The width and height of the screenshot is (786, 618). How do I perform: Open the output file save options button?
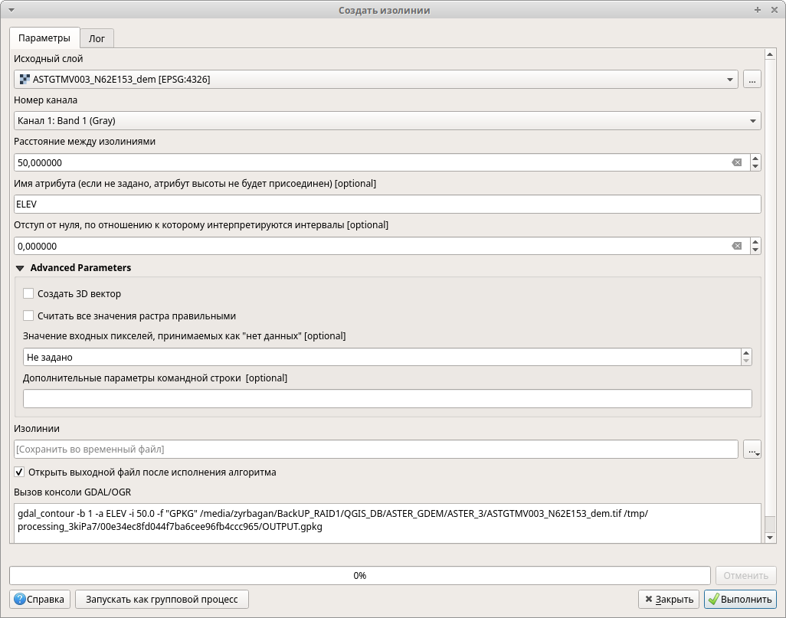tap(752, 450)
